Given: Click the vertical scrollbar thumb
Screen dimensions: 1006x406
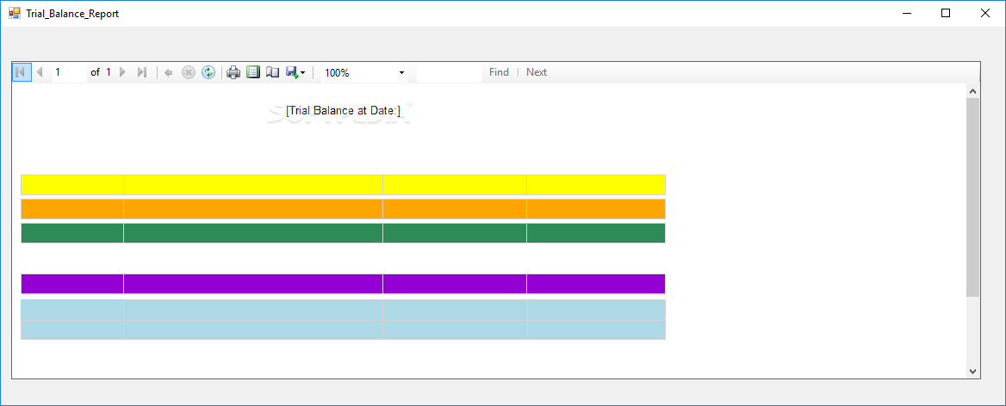Looking at the screenshot, I should point(972,197).
